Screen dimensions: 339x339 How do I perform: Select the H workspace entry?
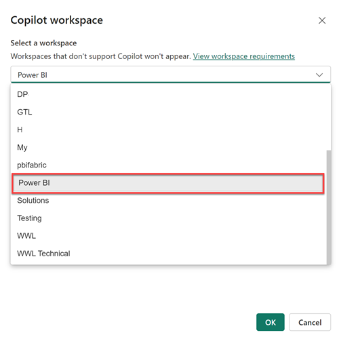point(168,129)
